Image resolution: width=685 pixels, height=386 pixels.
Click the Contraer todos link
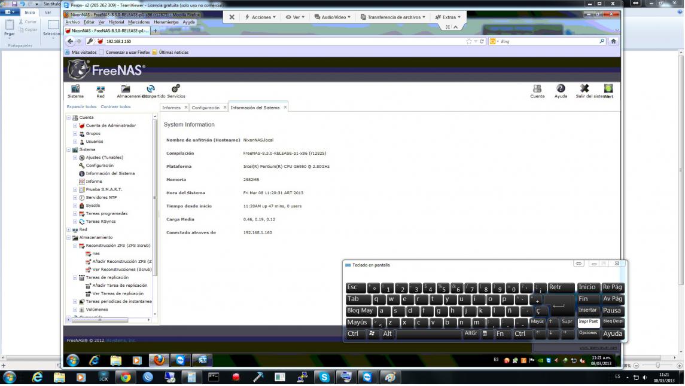coord(115,107)
